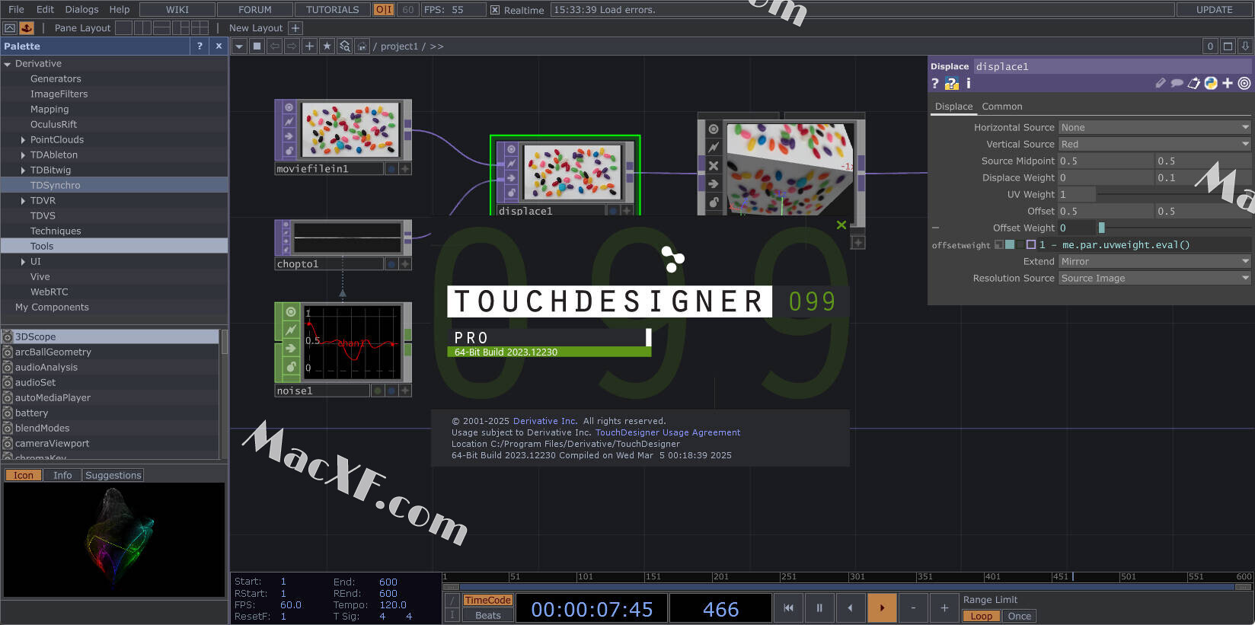Screen dimensions: 1255x625
Task: Click the Offset Weight slider handle
Action: tap(1101, 228)
